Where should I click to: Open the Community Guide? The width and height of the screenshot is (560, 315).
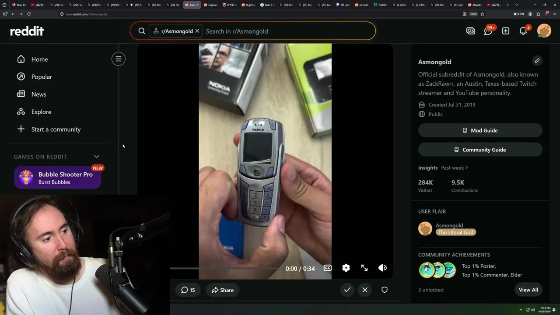pos(480,150)
